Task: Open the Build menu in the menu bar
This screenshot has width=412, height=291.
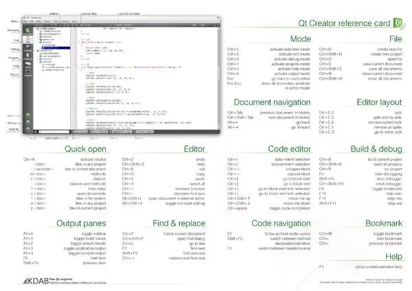Action: click(x=38, y=21)
